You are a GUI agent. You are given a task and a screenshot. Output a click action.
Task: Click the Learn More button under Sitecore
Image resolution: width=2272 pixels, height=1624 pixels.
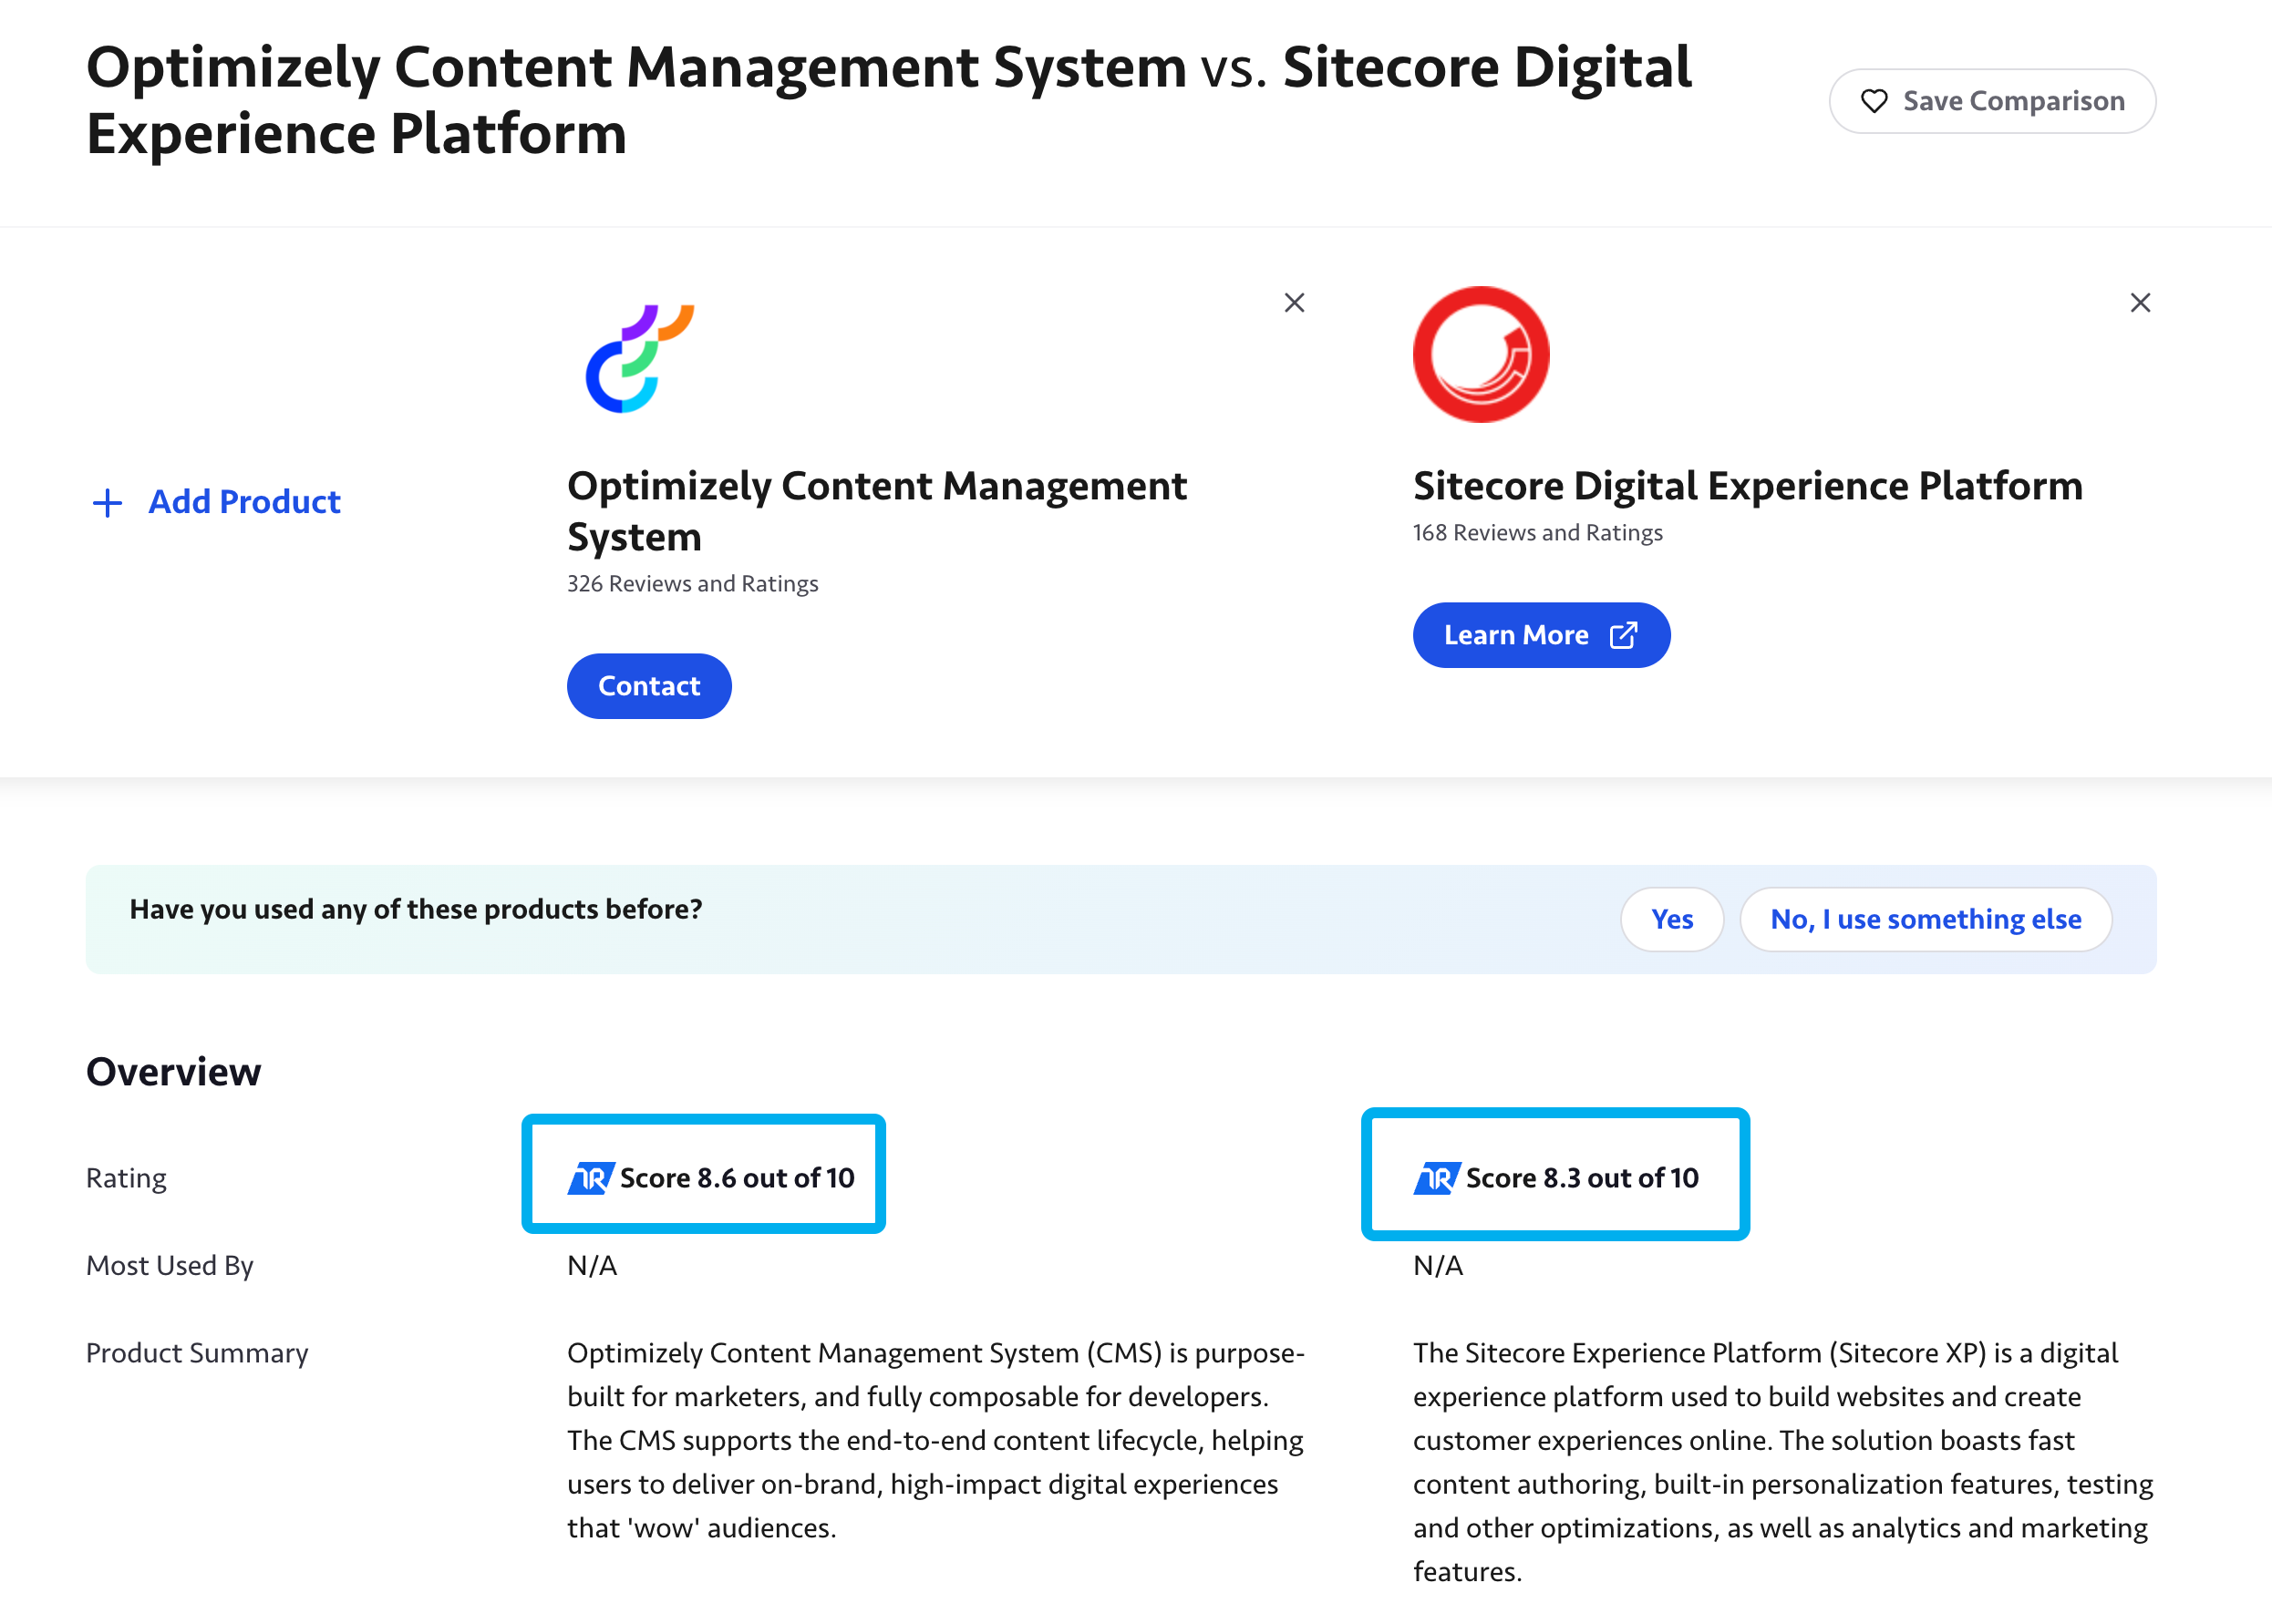(1541, 635)
